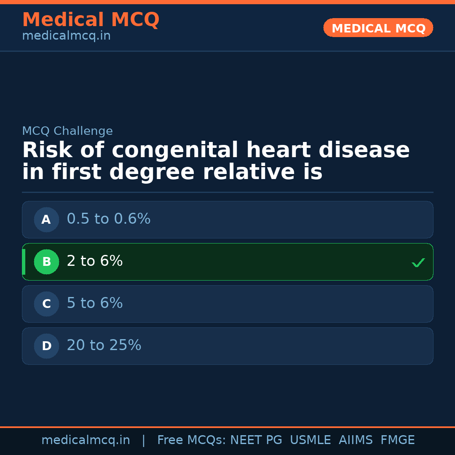Click the green checkmark on the correct answer
This screenshot has width=455, height=455.
pyautogui.click(x=418, y=262)
